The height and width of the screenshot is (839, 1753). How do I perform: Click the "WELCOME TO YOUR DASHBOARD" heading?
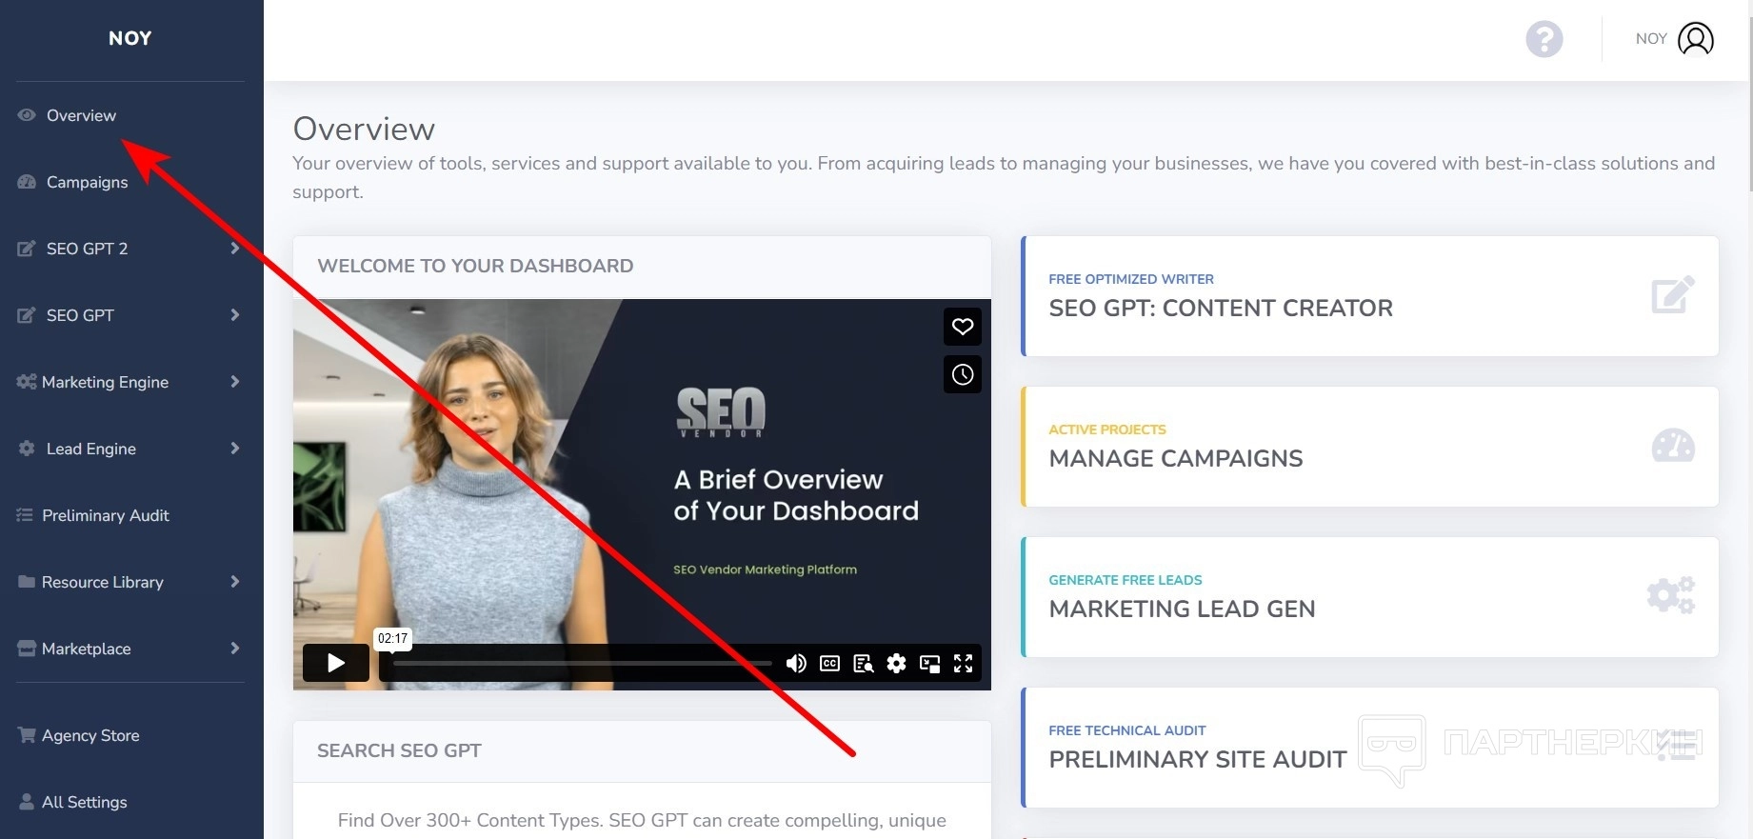click(x=475, y=266)
